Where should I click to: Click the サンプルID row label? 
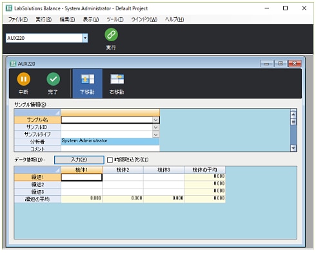pyautogui.click(x=37, y=127)
